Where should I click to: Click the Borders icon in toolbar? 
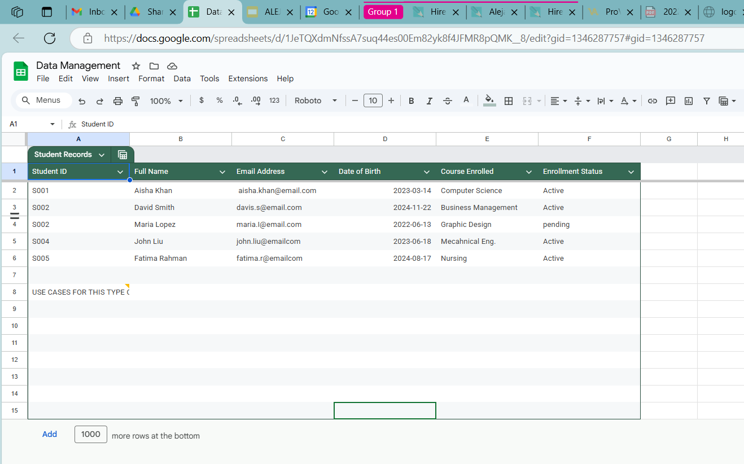tap(509, 101)
